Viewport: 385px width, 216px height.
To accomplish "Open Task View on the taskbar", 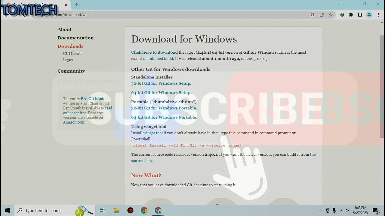I will pyautogui.click(x=102, y=211).
